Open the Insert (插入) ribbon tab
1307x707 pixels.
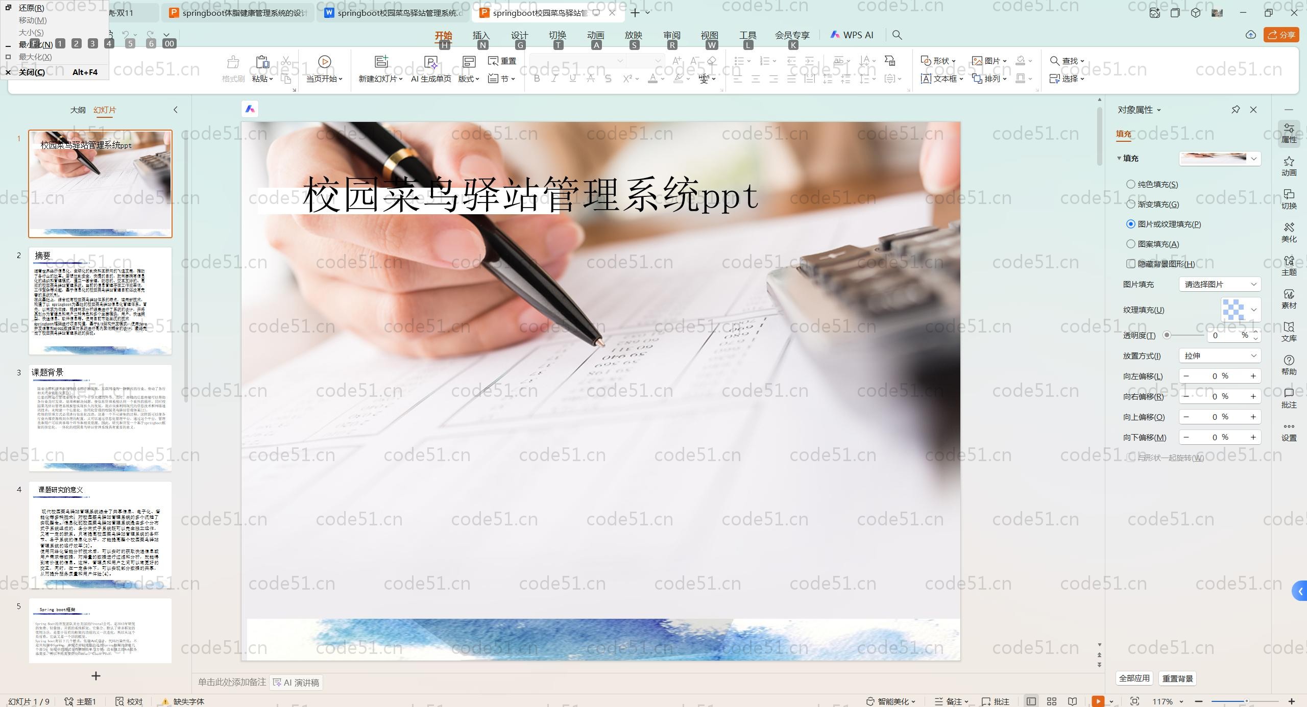pyautogui.click(x=480, y=35)
